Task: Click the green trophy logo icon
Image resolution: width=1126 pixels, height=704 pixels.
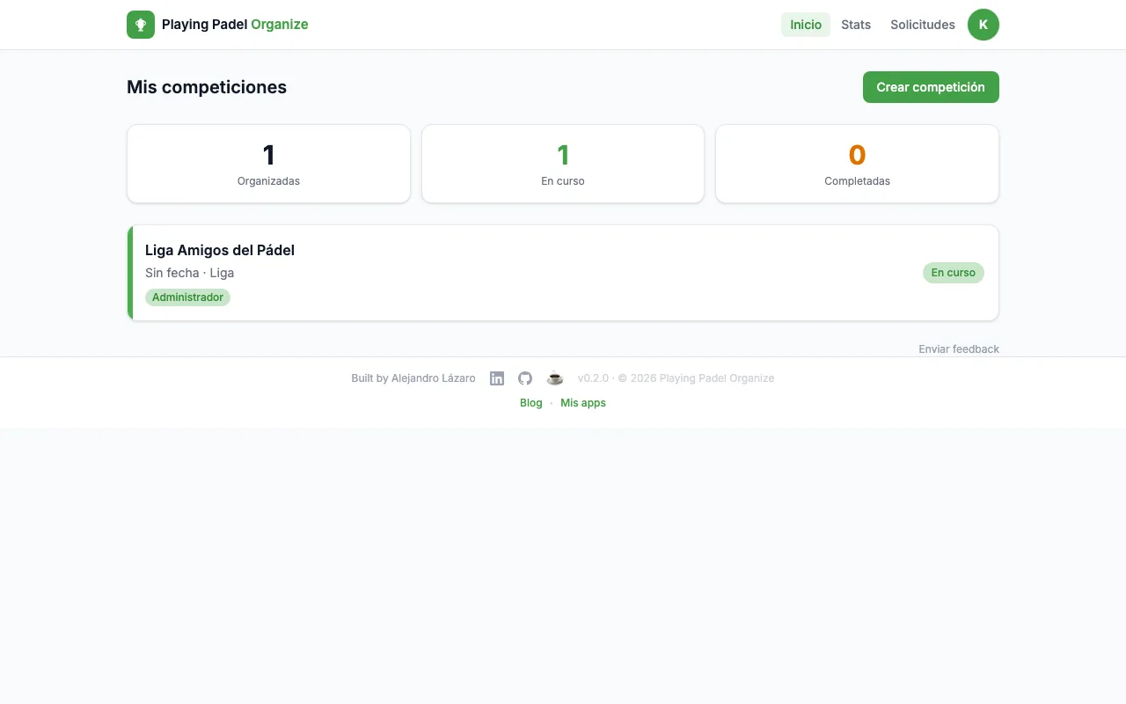Action: [x=141, y=25]
